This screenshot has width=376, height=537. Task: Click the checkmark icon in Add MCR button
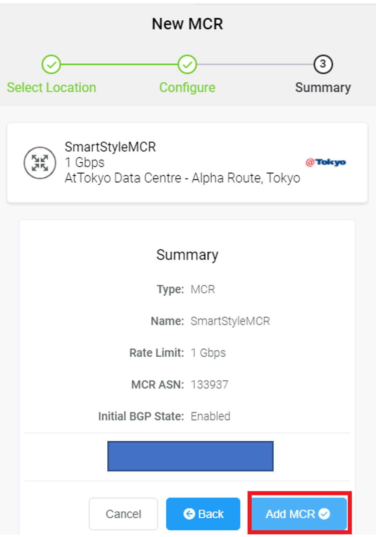point(324,513)
